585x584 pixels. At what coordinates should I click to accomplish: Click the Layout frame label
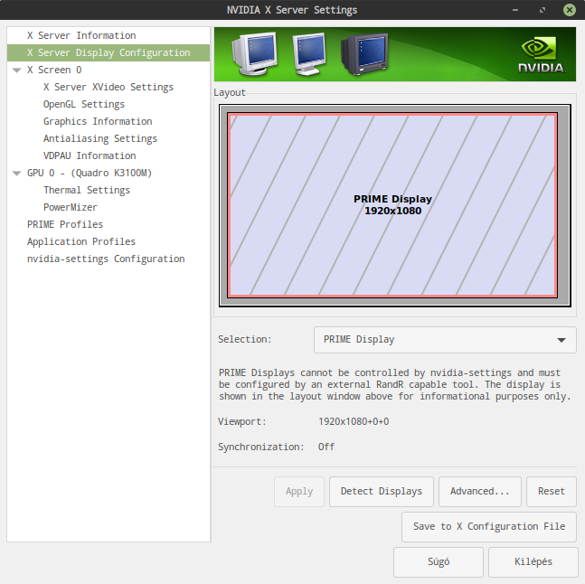click(230, 92)
